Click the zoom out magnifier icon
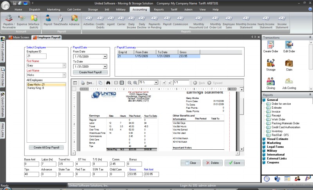The image size is (313, 190). (130, 83)
